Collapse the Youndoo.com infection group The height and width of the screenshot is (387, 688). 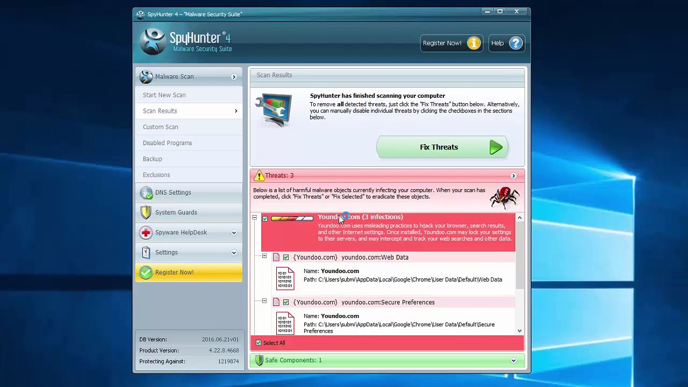(x=254, y=218)
